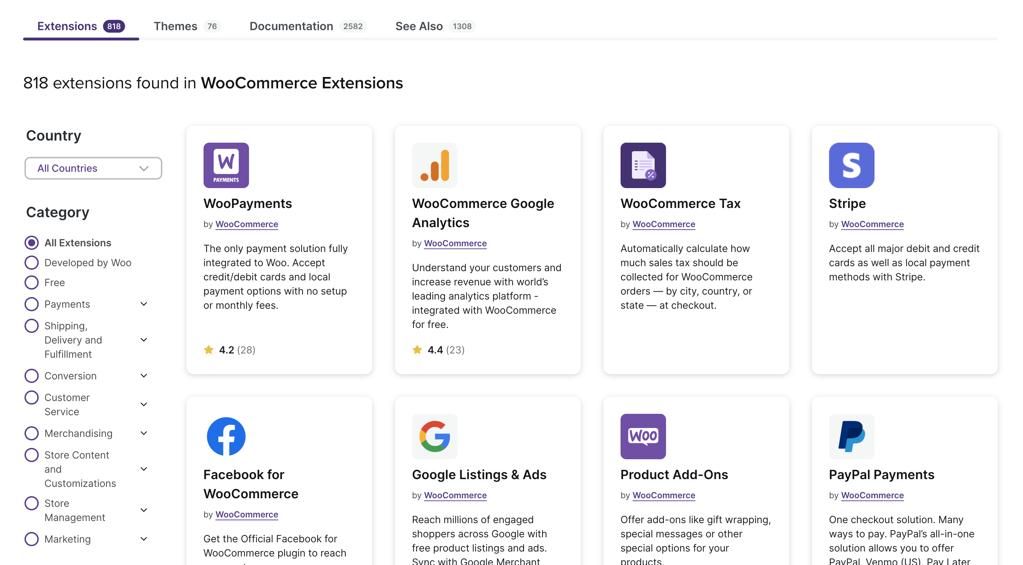Image resolution: width=1023 pixels, height=565 pixels.
Task: Switch to the Extensions tab
Action: (81, 26)
